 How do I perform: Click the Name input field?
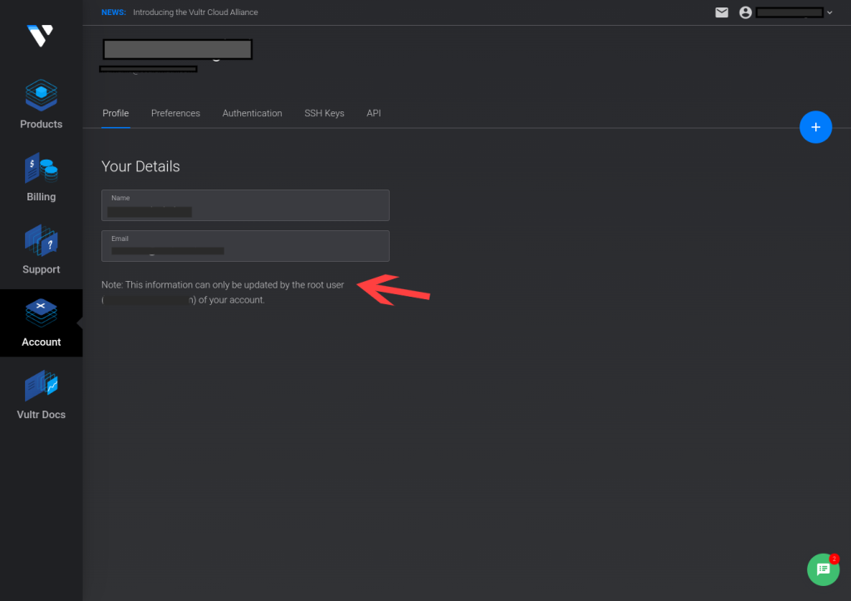(245, 205)
